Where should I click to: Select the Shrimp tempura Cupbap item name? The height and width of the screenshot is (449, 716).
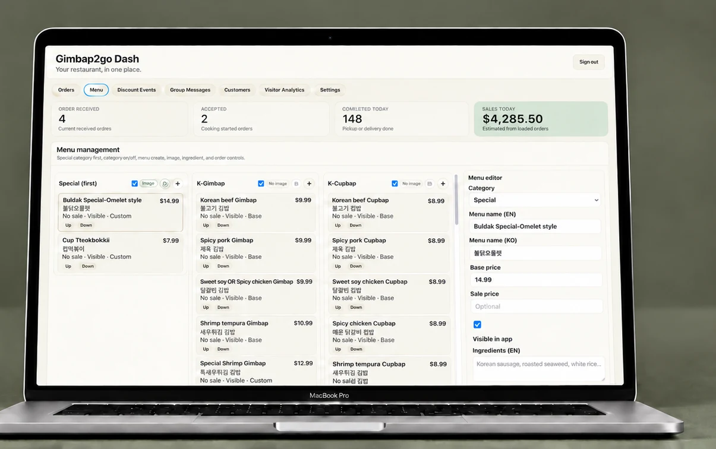click(369, 364)
